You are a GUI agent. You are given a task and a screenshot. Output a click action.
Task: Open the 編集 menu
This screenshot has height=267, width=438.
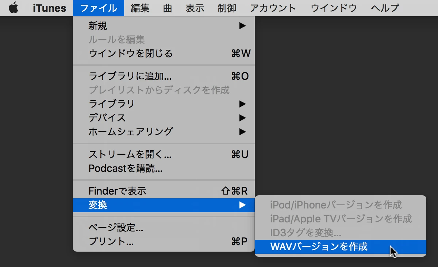pos(140,8)
